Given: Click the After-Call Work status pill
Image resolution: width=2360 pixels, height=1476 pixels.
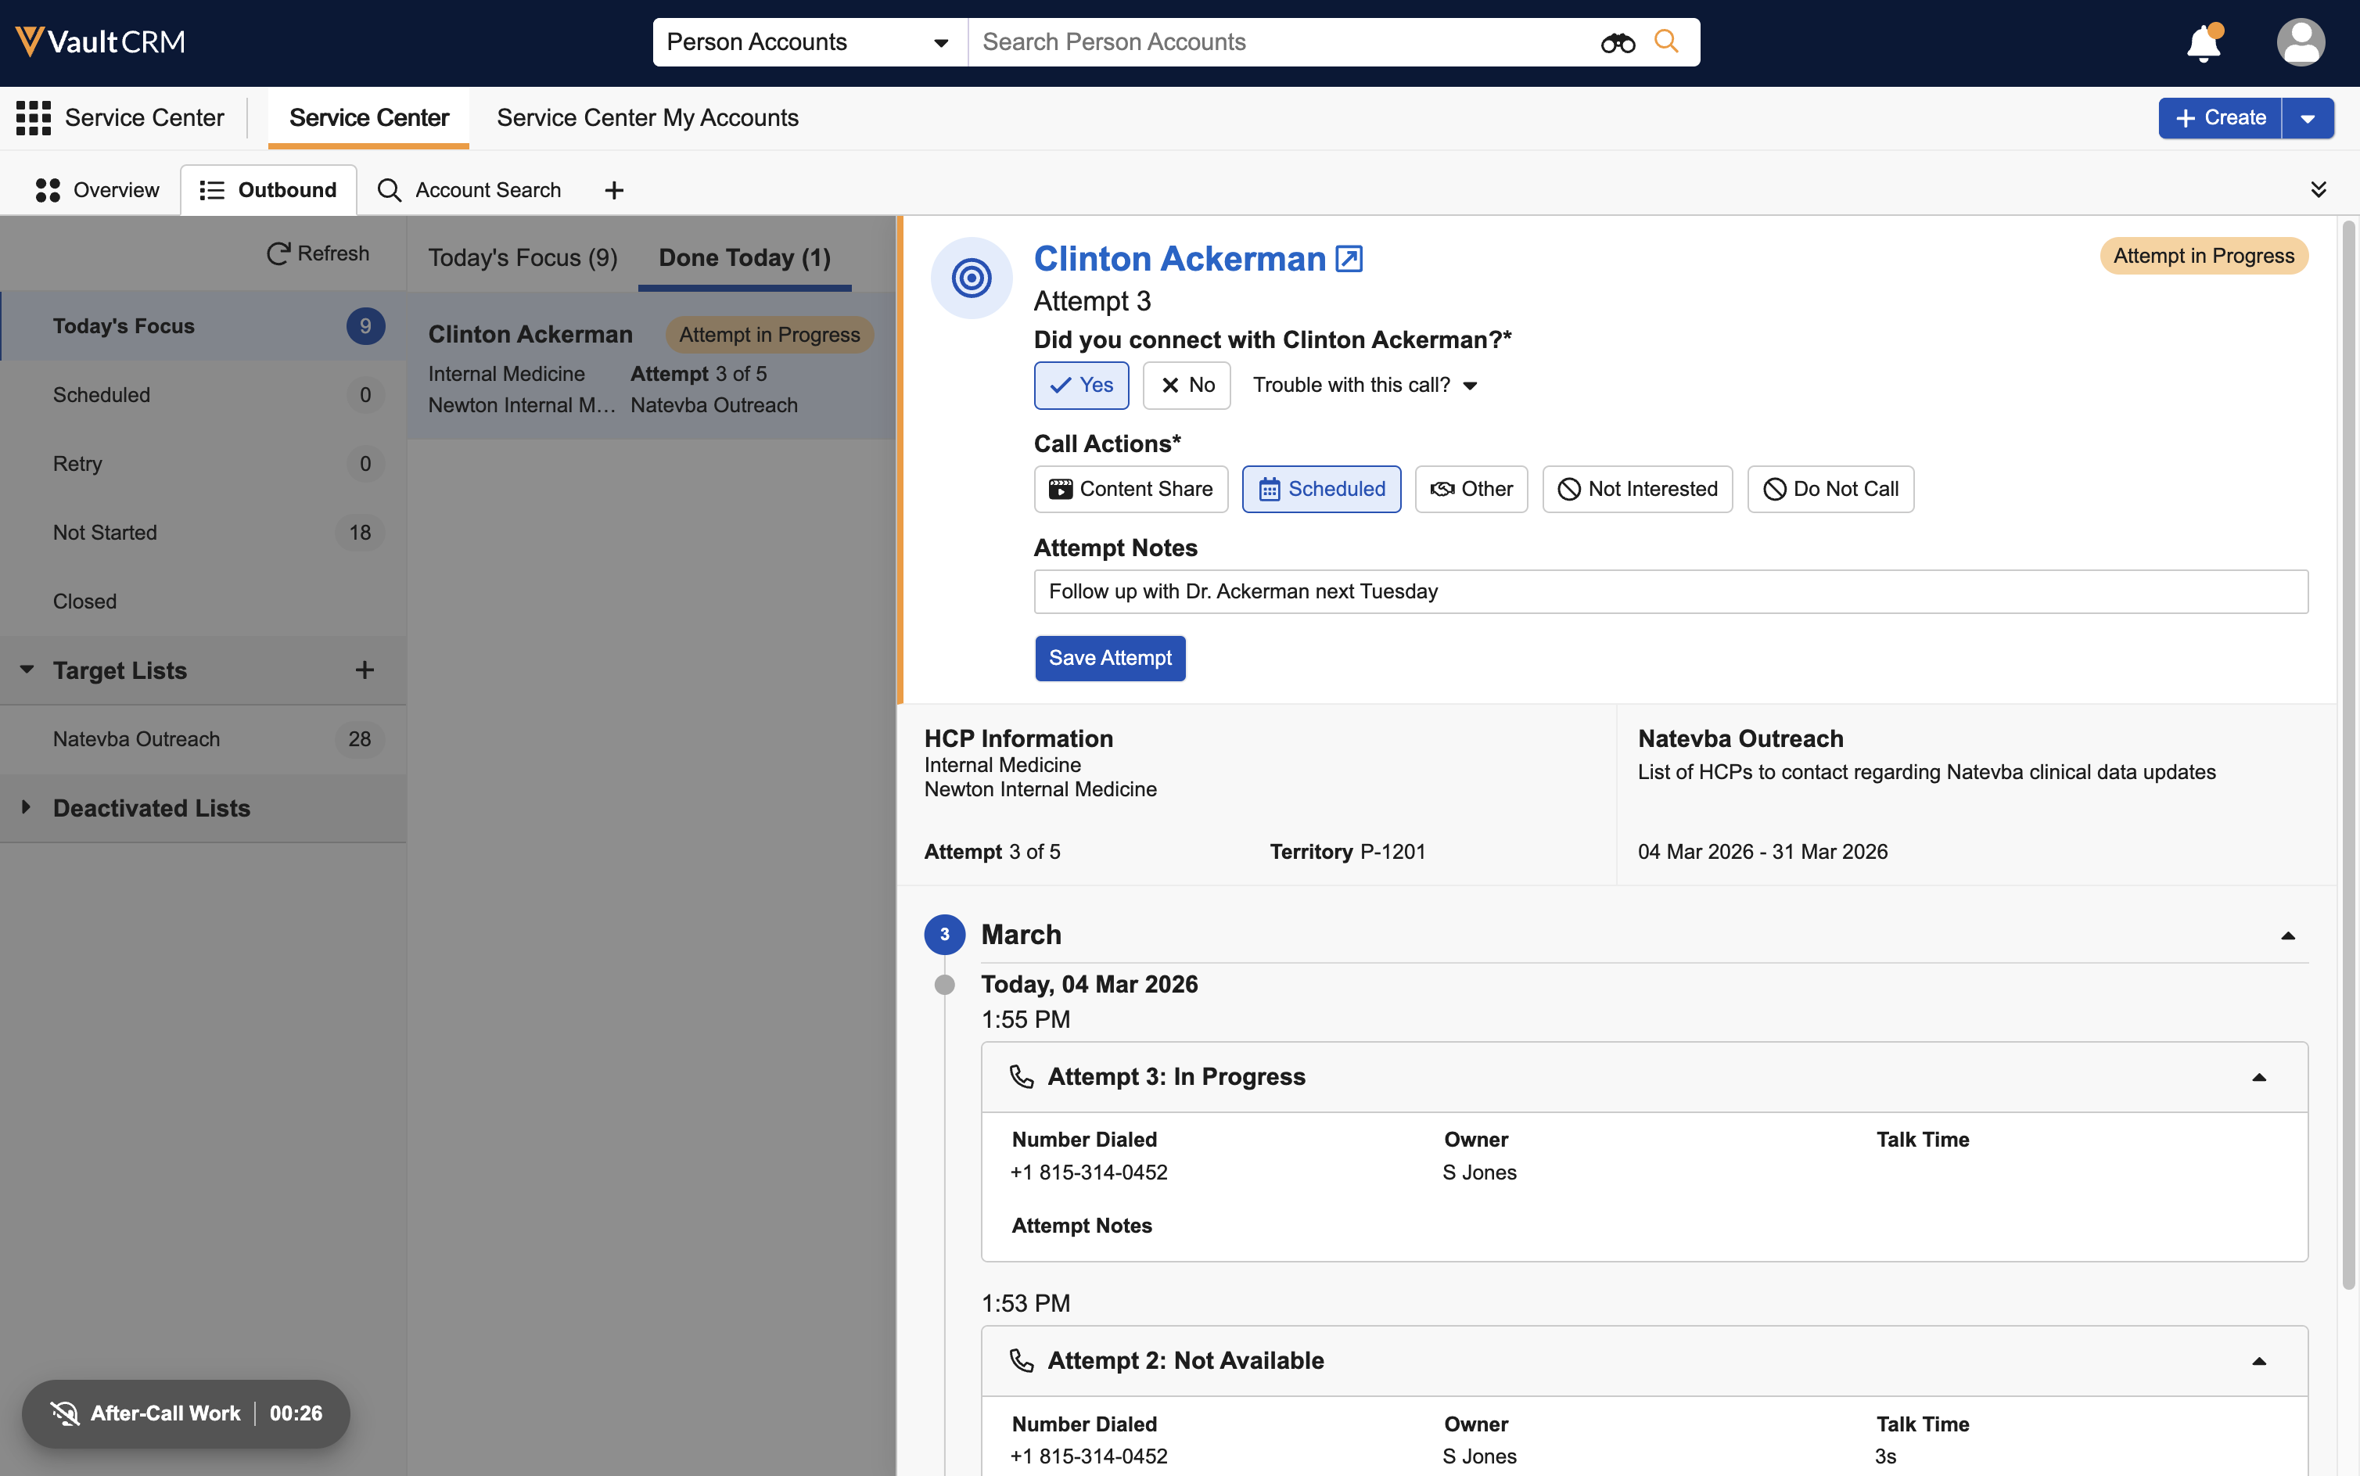Looking at the screenshot, I should tap(185, 1413).
